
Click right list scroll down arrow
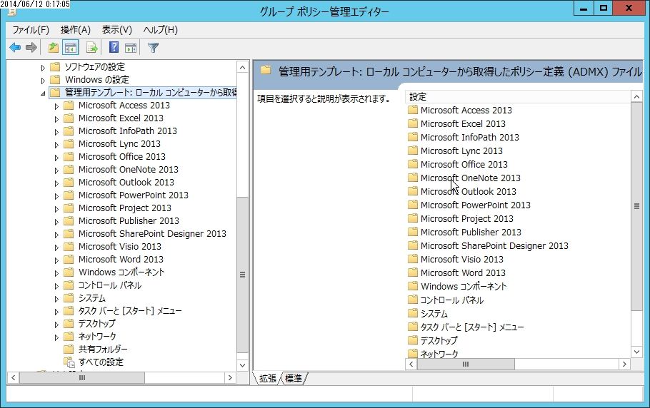pos(636,352)
